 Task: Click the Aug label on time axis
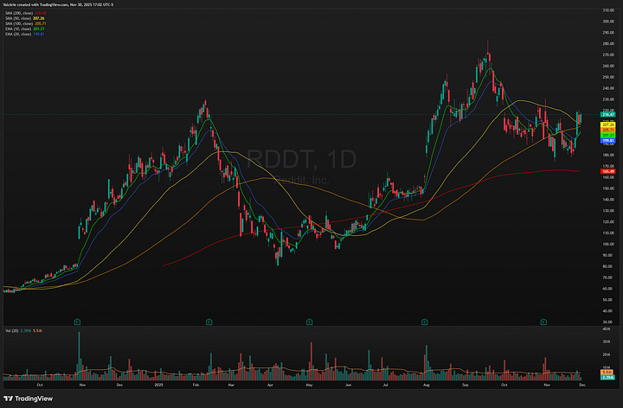click(427, 385)
